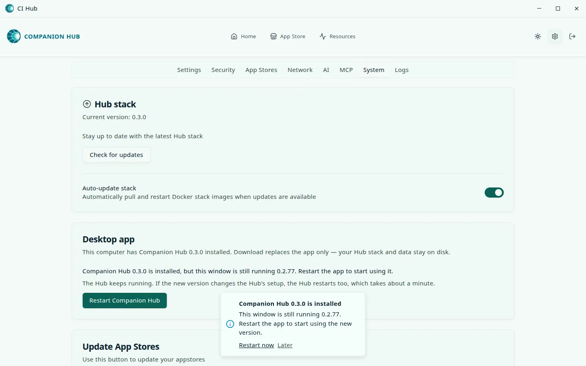
Task: Open settings via the gear icon
Action: (555, 36)
